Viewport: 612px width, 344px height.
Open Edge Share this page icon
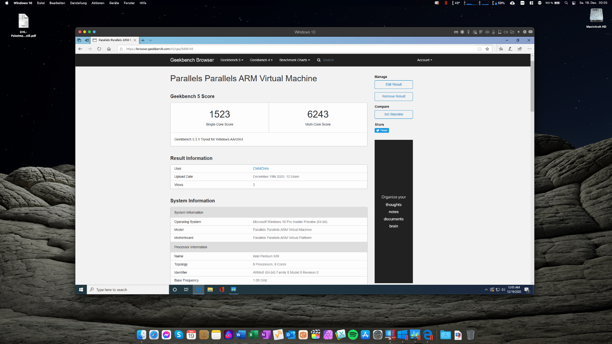pos(520,49)
